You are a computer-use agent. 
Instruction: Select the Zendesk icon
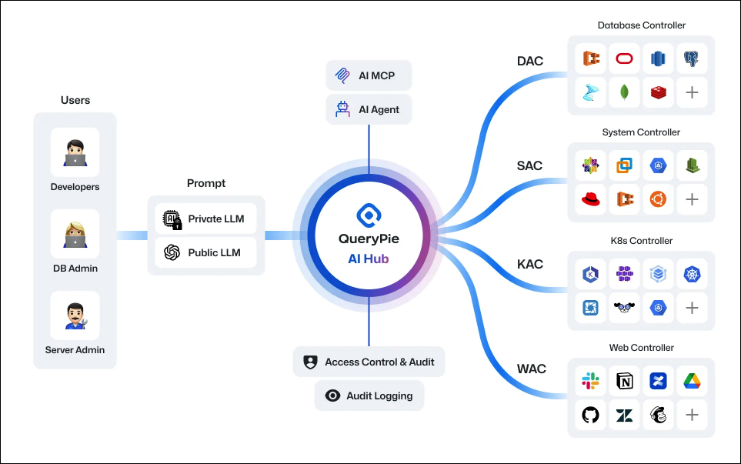624,416
